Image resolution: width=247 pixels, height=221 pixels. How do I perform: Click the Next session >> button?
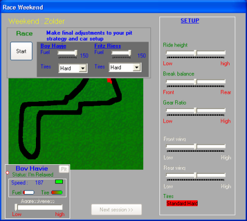pos(116,210)
